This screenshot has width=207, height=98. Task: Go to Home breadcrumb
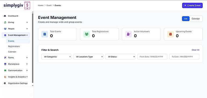tap(41, 6)
